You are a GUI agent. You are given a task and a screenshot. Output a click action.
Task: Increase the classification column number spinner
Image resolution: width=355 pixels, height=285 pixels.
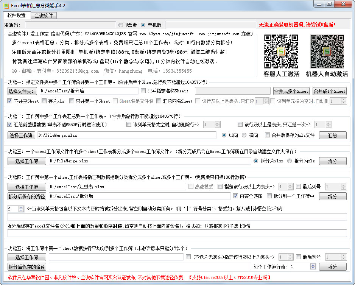(x=21, y=207)
